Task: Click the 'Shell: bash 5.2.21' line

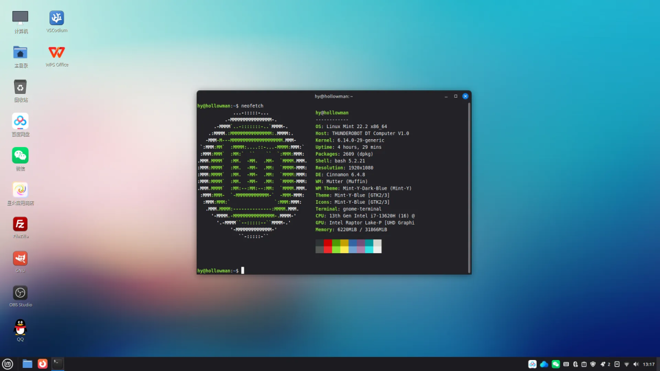Action: (340, 161)
